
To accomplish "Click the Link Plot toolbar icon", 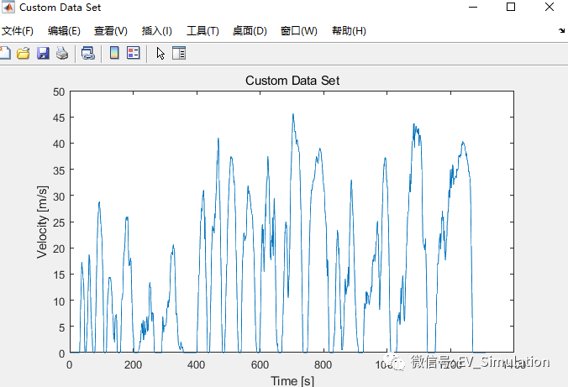I will [x=87, y=54].
